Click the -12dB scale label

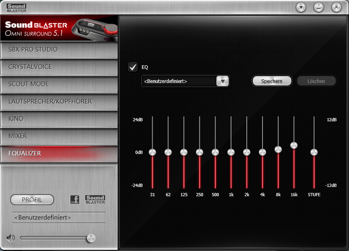331,185
